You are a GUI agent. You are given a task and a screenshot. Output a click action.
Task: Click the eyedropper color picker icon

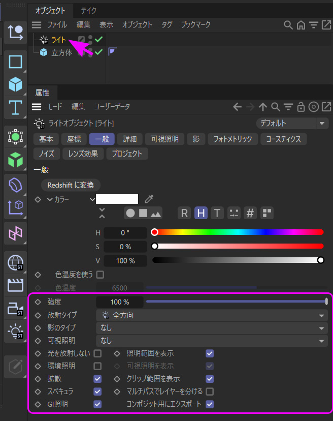pyautogui.click(x=149, y=199)
